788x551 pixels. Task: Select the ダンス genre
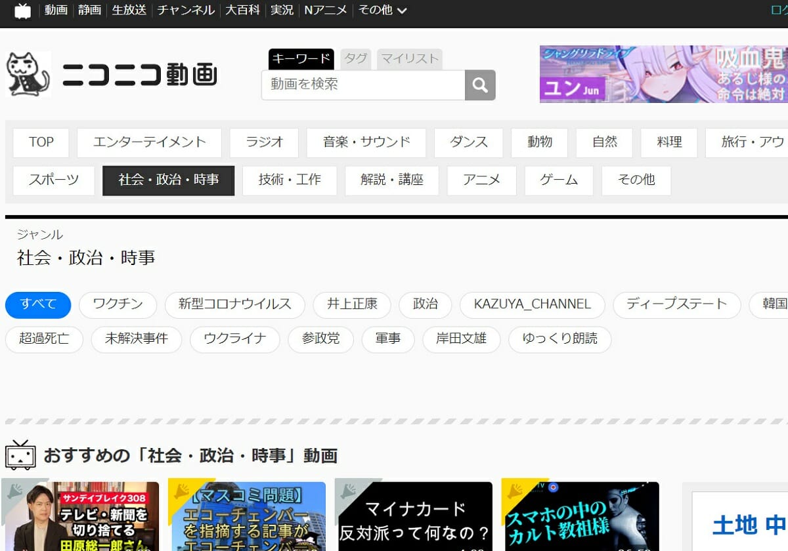468,142
